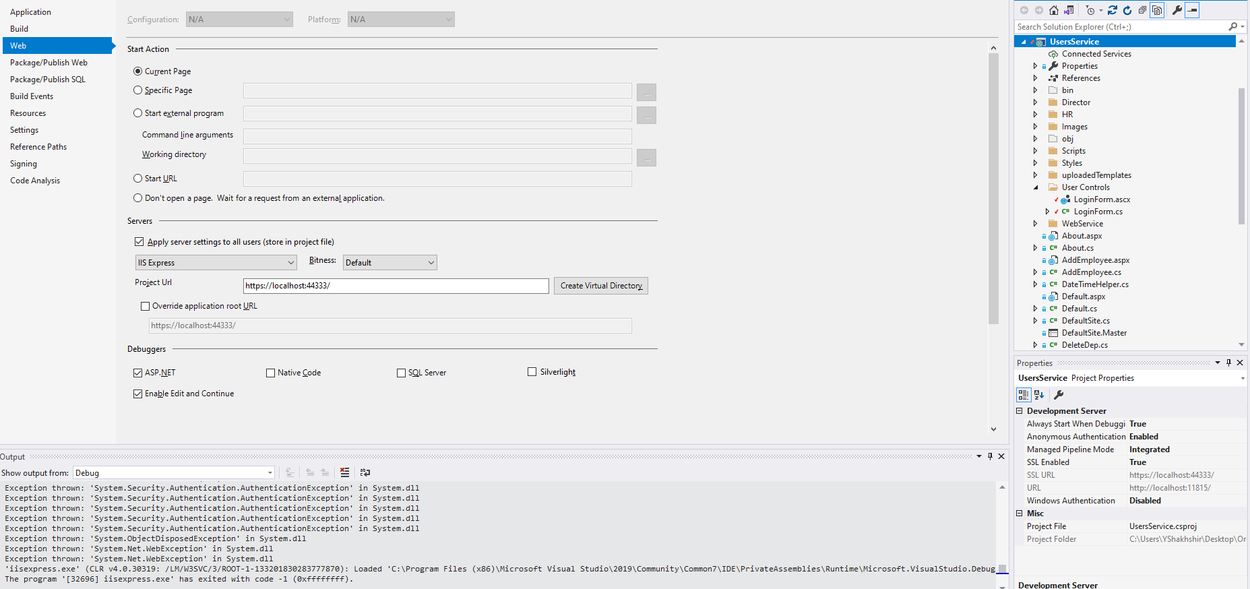Screen dimensions: 1250x589
Task: Click the References node icon
Action: pyautogui.click(x=1053, y=78)
